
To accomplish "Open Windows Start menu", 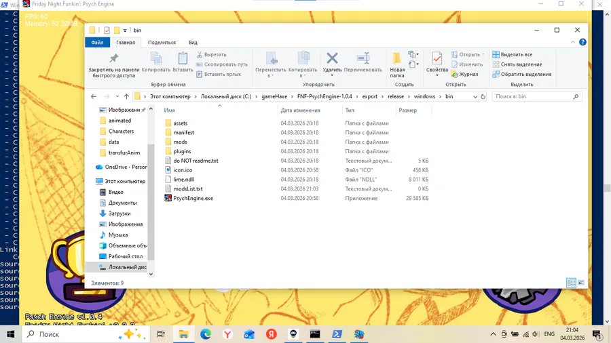I will [x=10, y=334].
